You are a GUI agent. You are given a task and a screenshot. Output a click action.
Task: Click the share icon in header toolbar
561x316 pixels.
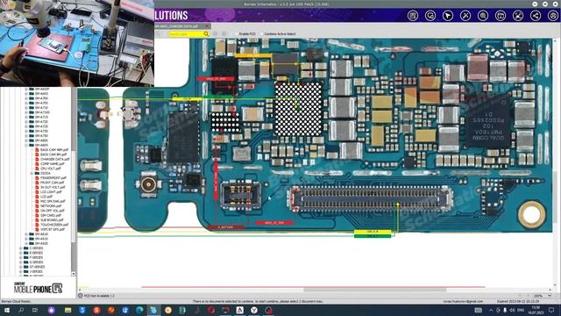tap(536, 16)
